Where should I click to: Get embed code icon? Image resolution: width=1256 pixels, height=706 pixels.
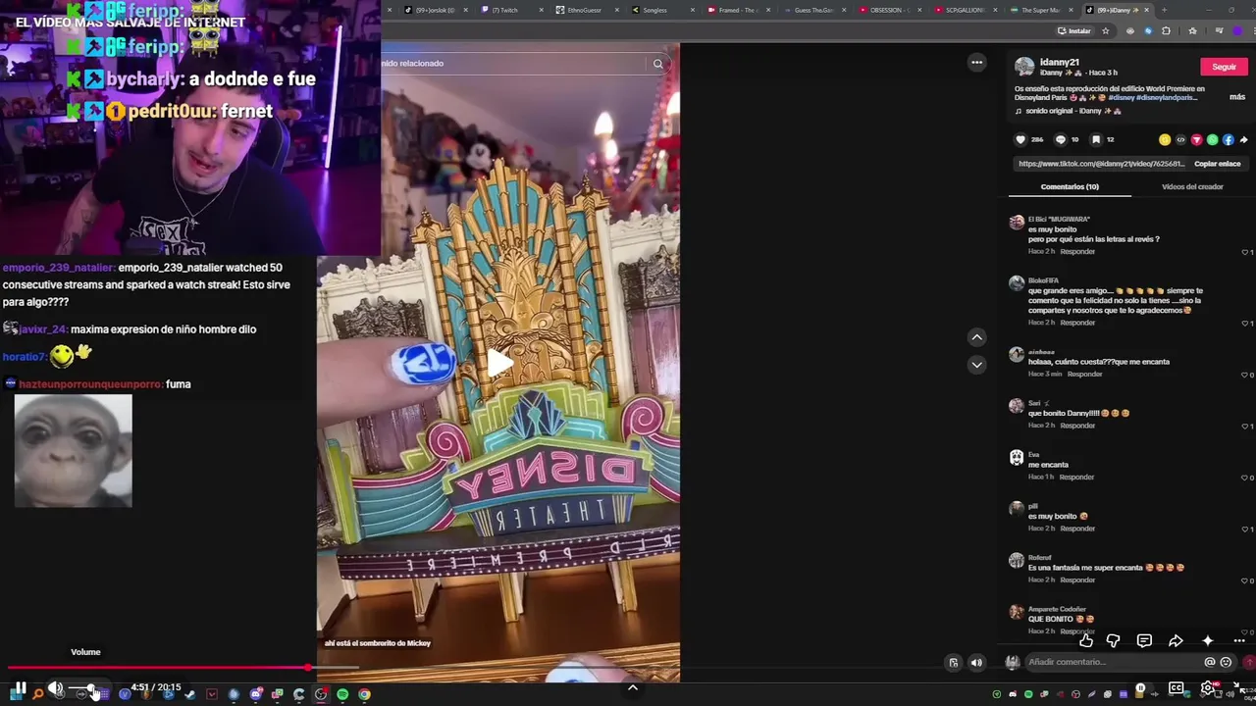(x=1180, y=140)
